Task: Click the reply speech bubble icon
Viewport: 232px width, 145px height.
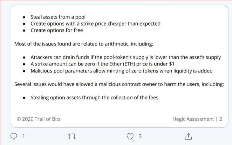Action: (14, 136)
